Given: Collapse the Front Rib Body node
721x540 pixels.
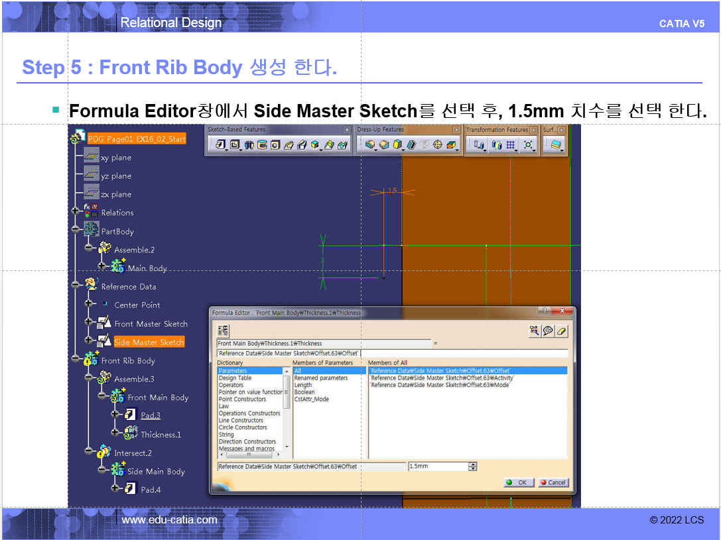Looking at the screenshot, I should click(x=76, y=360).
